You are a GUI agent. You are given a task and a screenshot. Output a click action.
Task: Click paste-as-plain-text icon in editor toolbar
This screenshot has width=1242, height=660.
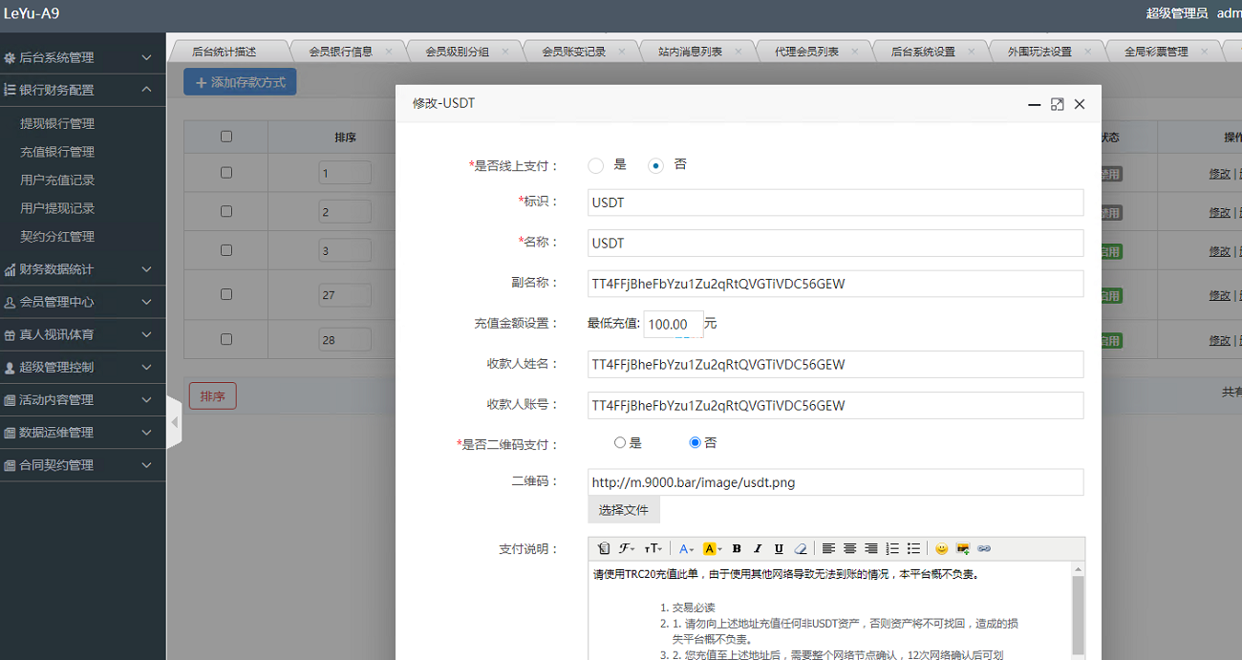[604, 548]
